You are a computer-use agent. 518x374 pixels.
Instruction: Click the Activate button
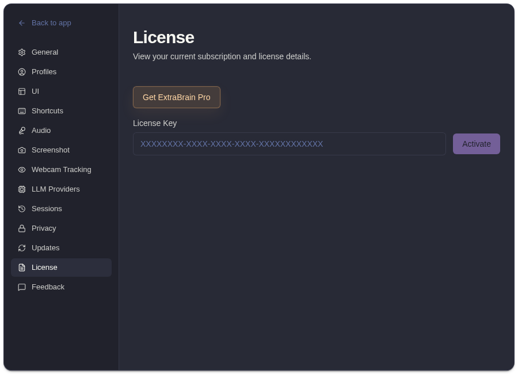coord(476,144)
